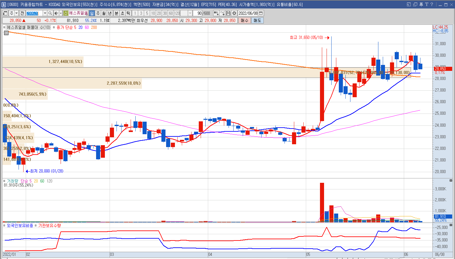This screenshot has width=455, height=259.
Task: Click the stock code input field 288620
Action: [x=34, y=13]
